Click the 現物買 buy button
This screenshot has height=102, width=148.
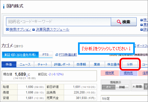(110, 73)
